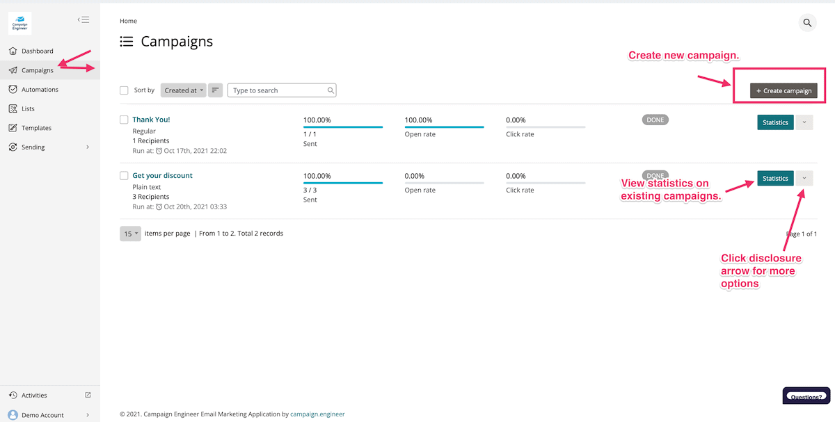
Task: Click the Thank You! open rate progress bar
Action: (444, 127)
